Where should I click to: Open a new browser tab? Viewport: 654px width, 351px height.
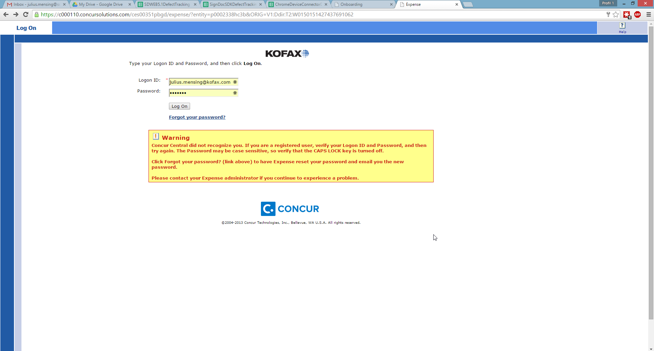tap(468, 4)
